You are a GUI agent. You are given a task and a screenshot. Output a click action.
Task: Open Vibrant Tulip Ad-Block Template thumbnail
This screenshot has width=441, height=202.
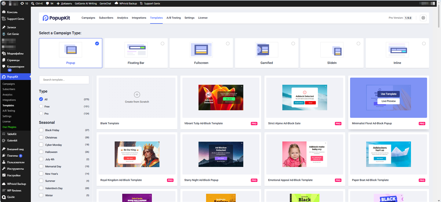point(221,98)
